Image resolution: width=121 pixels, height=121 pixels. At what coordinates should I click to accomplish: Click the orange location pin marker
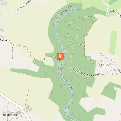click(60, 56)
